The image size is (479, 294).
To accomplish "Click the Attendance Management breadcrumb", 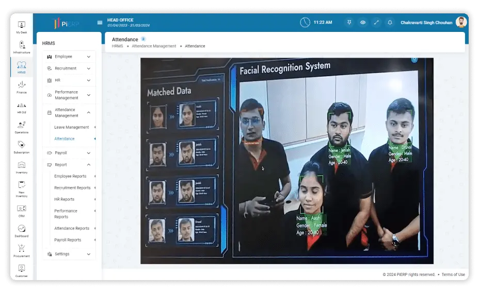I will [154, 46].
